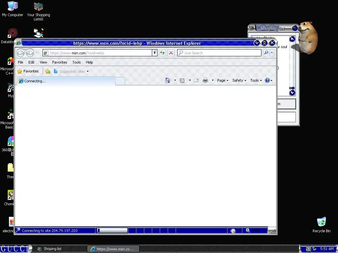Click scroll-up arrow in Shoping list window

coord(292,39)
